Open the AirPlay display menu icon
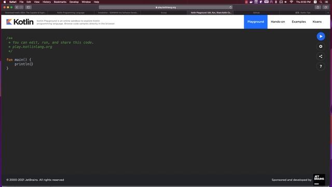 [x=281, y=2]
